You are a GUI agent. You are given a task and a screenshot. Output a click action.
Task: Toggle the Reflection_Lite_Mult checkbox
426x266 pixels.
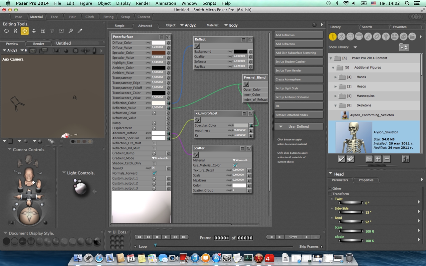[x=154, y=143]
